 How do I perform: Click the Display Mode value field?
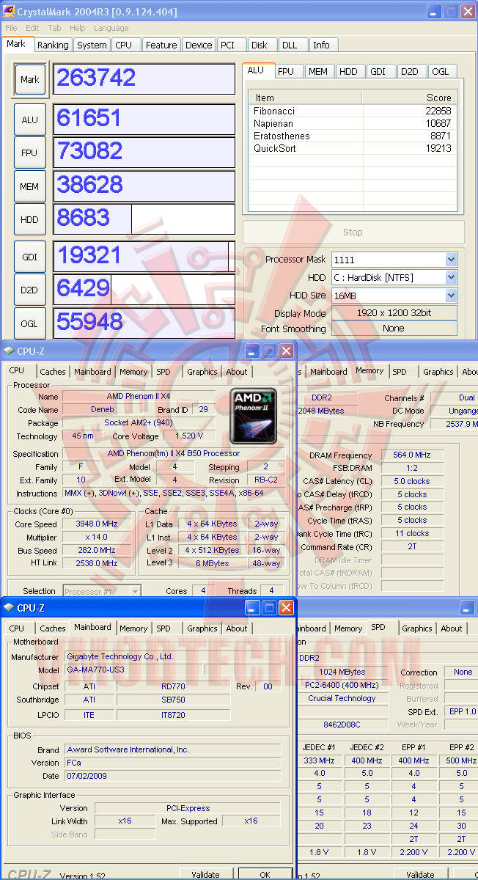(x=394, y=312)
